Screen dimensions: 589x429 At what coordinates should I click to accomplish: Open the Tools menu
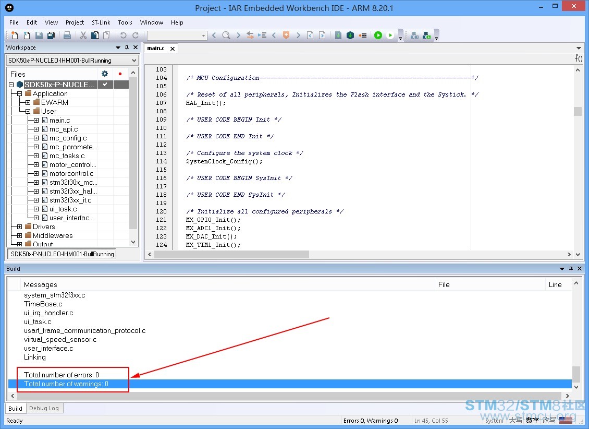click(125, 22)
